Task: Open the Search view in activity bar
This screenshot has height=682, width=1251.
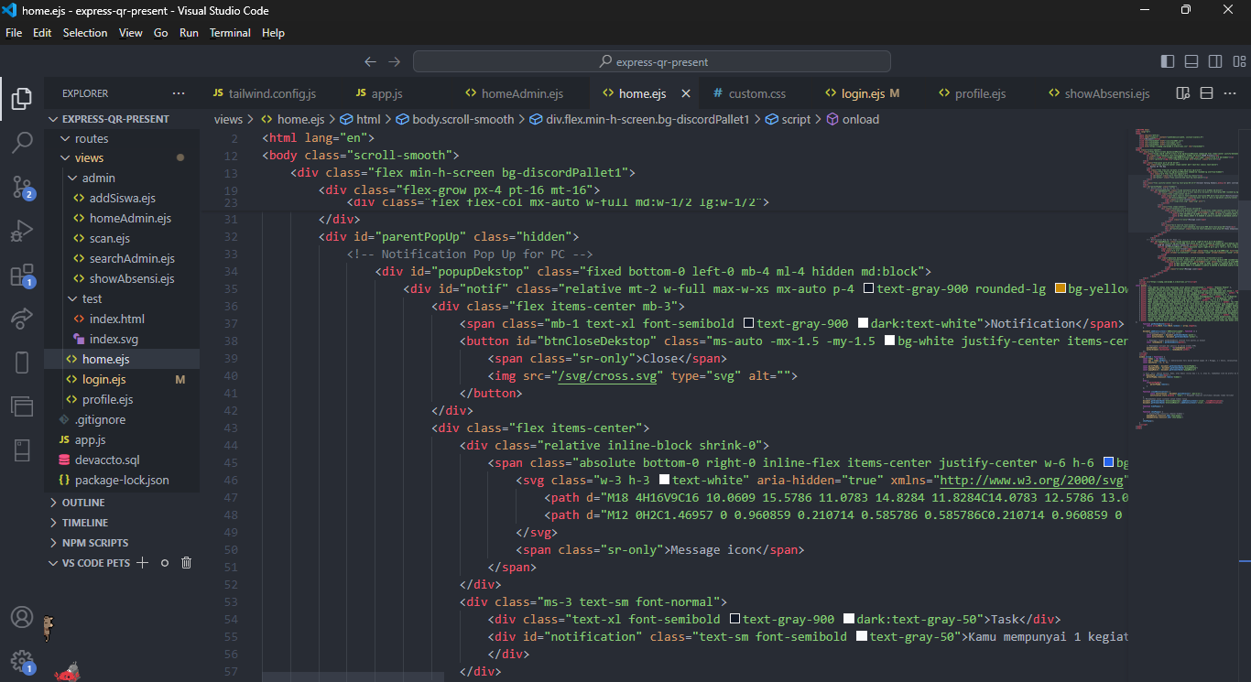Action: (x=22, y=142)
